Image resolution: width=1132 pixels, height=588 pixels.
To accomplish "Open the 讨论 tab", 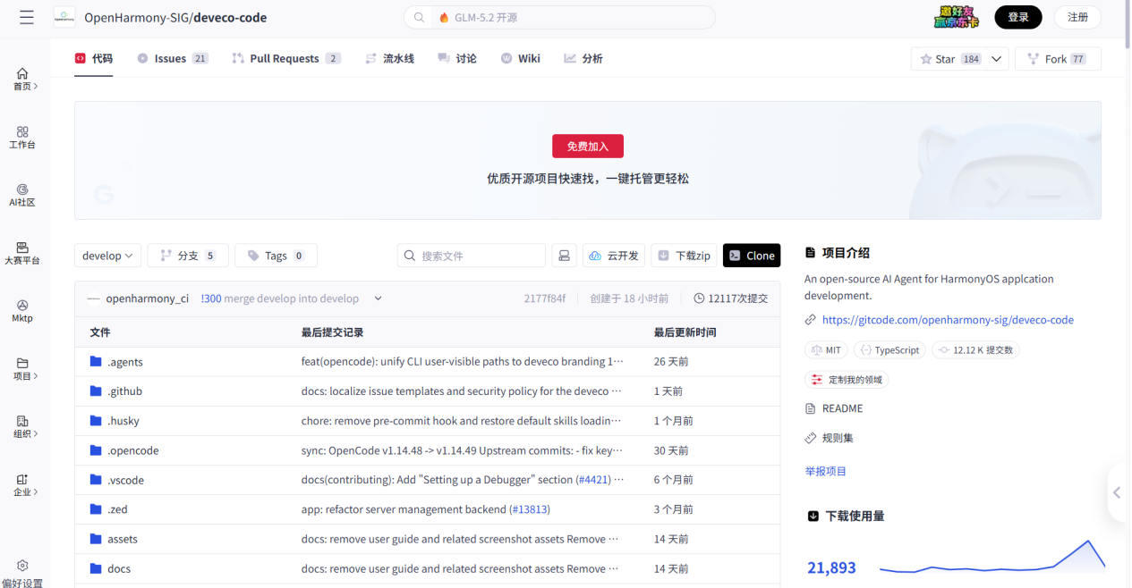I will coord(457,58).
